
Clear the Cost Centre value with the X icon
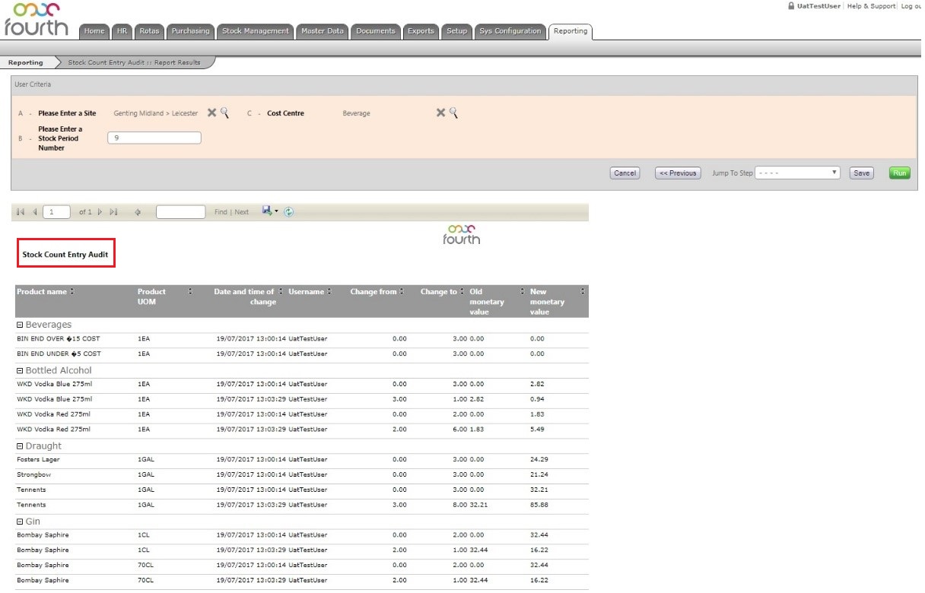tap(440, 113)
